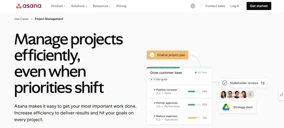Expand the Pipeline increase sub-goal

click(x=155, y=90)
